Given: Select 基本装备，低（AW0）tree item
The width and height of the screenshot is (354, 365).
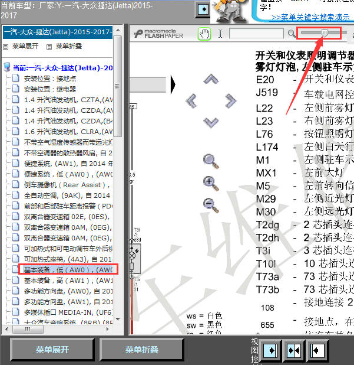Looking at the screenshot, I should pos(68,269).
